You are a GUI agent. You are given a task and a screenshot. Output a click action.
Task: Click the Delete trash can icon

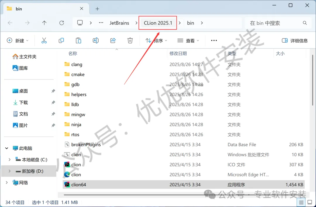pyautogui.click(x=130, y=40)
